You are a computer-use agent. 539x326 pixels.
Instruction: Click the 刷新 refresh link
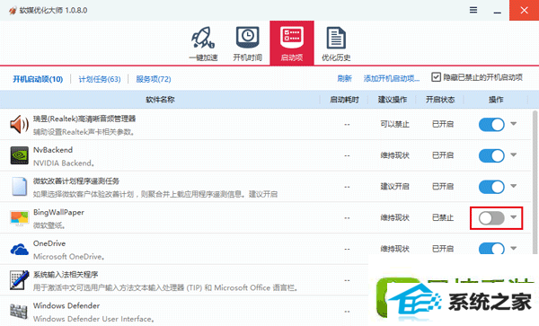coord(344,79)
